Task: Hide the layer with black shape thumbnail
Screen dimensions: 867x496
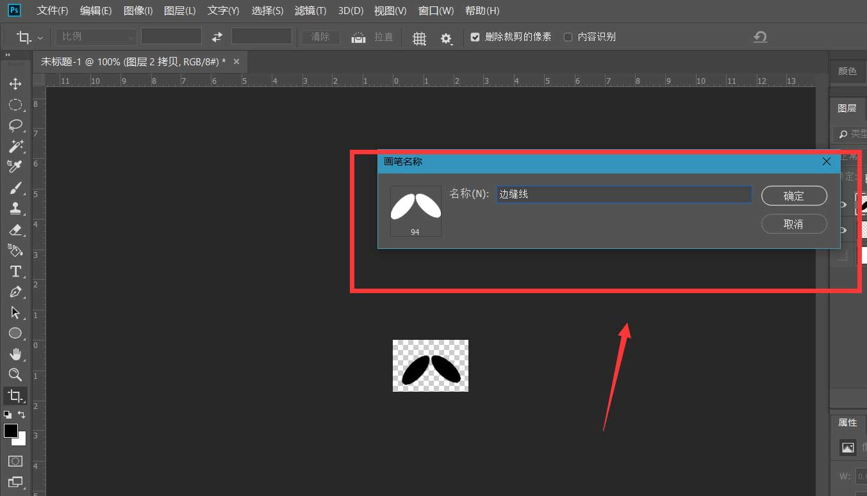Action: click(843, 205)
